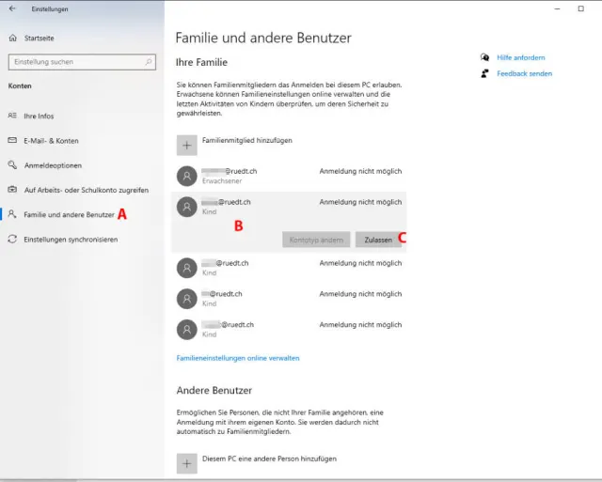
Task: Click the Arbeits- oder Schulkonto briefcase icon
Action: point(12,190)
